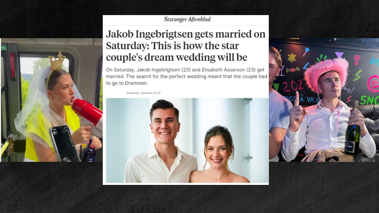379x213 pixels.
Task: Click the green SNO text on chalkboard
Action: click(370, 100)
